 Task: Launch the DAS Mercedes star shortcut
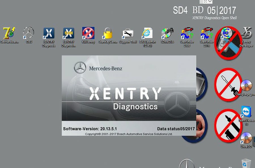(29, 33)
